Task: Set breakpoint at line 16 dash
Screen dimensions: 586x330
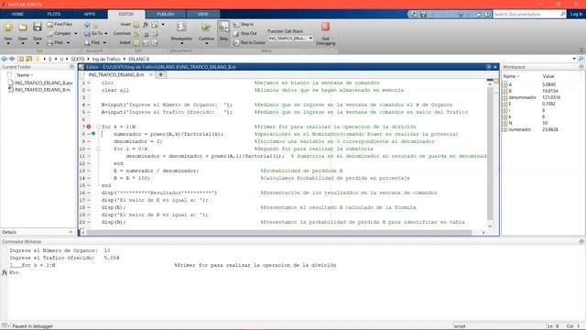Action: point(89,192)
